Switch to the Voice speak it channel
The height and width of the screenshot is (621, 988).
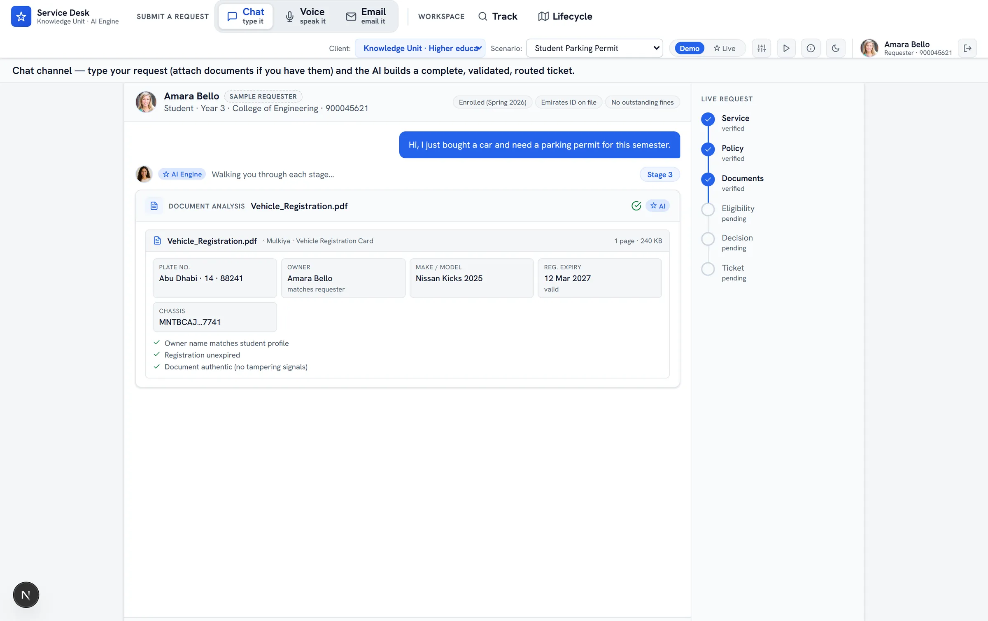coord(306,16)
